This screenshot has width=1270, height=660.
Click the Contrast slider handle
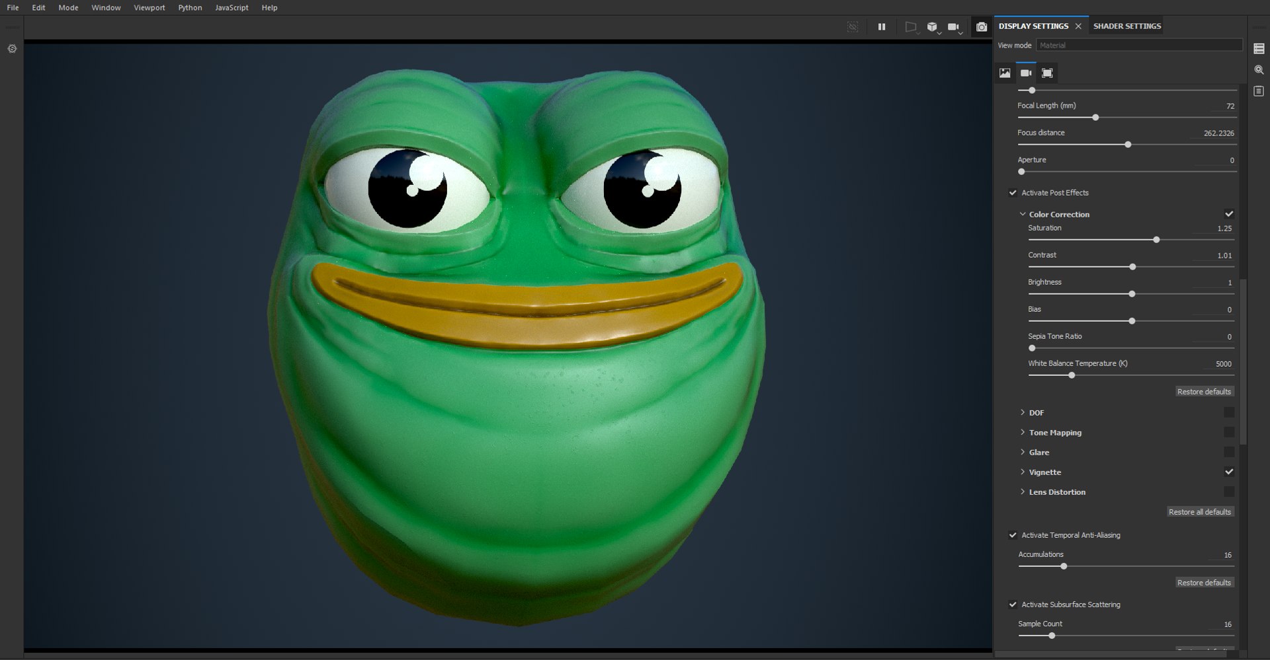point(1132,267)
